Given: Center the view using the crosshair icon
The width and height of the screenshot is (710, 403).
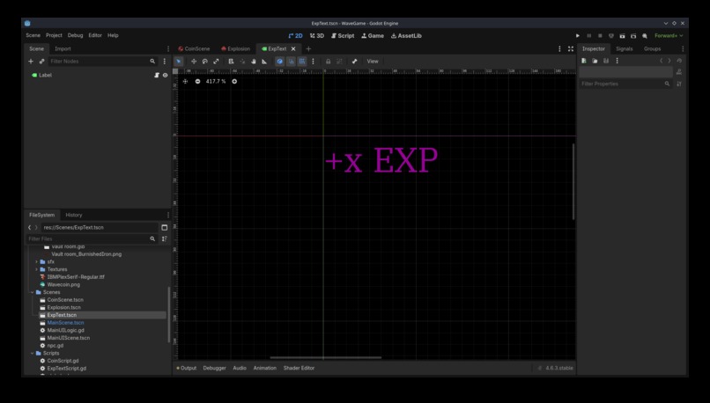Looking at the screenshot, I should 185,82.
